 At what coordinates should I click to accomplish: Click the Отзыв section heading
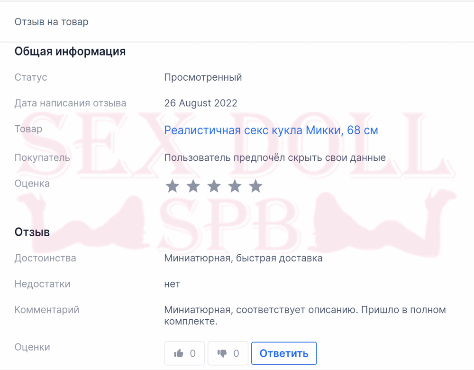32,232
